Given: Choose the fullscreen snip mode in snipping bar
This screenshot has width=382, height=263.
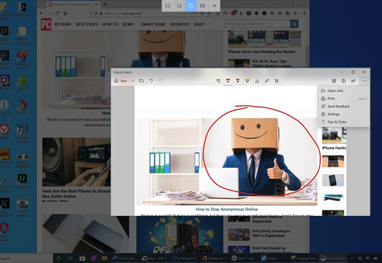Looking at the screenshot, I should point(202,5).
